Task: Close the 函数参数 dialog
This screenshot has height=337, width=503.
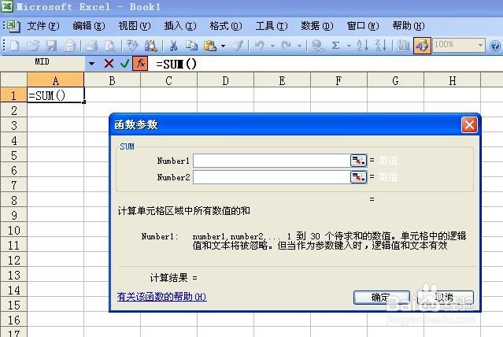Action: (x=469, y=124)
